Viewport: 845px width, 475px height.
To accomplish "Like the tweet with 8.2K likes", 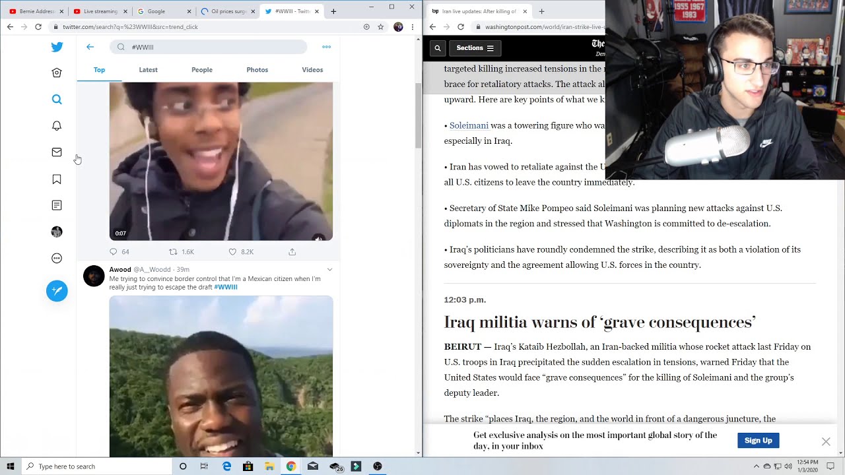I will click(x=241, y=252).
